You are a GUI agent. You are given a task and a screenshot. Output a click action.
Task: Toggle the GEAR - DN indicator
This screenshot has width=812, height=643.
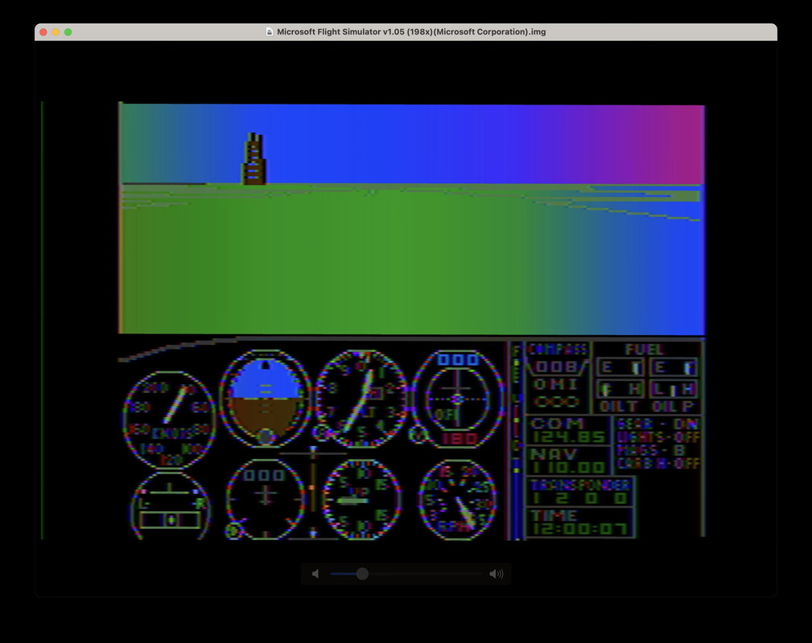point(657,424)
